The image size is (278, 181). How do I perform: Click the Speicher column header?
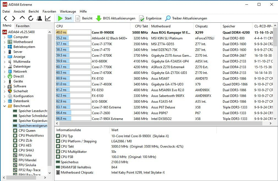tap(236, 26)
